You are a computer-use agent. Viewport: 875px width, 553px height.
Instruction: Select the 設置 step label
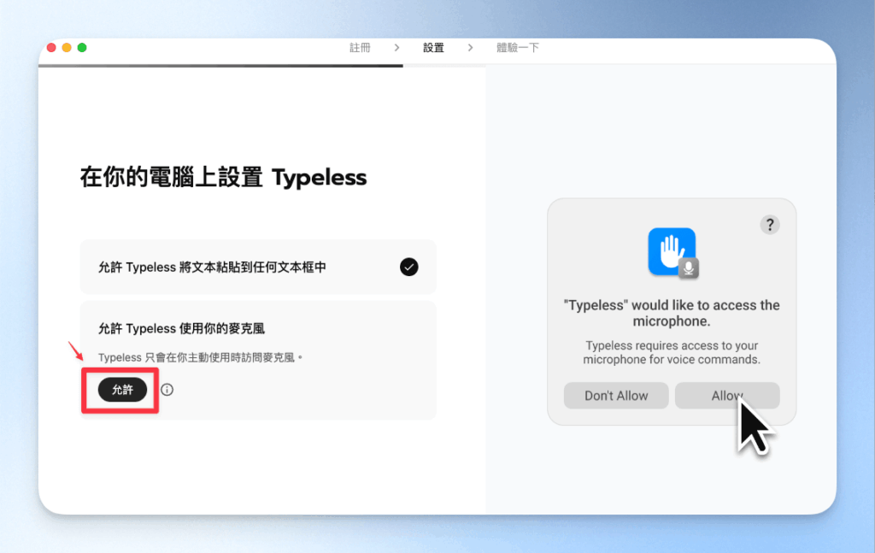coord(432,48)
